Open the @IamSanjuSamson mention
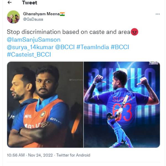This screenshot has width=166, height=166. click(x=33, y=40)
